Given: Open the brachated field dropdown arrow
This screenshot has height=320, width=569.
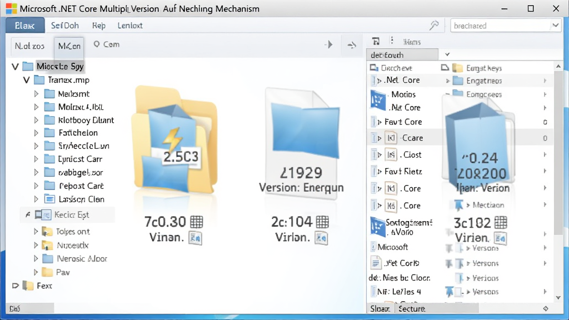Looking at the screenshot, I should click(555, 26).
